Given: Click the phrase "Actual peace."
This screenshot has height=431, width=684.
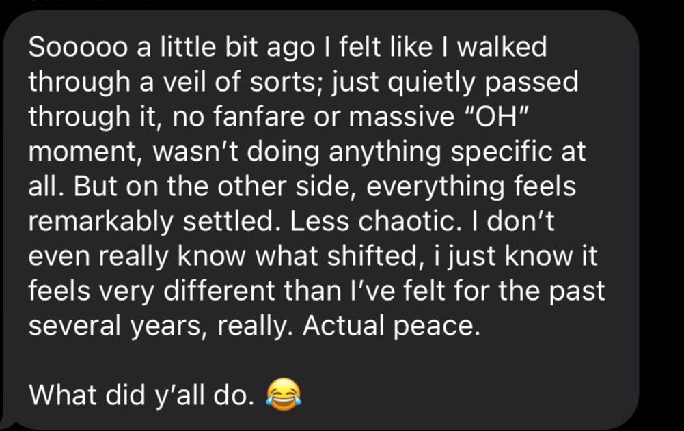Looking at the screenshot, I should pyautogui.click(x=392, y=326).
